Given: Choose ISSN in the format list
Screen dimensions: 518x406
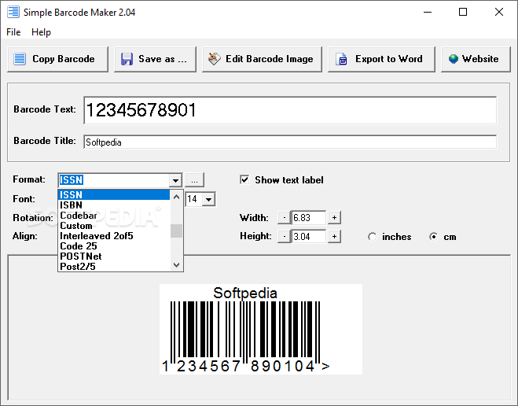Looking at the screenshot, I should click(114, 194).
